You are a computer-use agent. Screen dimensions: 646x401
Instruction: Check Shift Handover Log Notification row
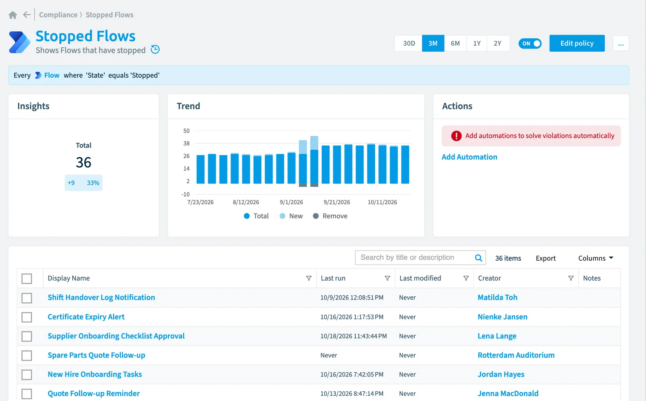pos(27,298)
